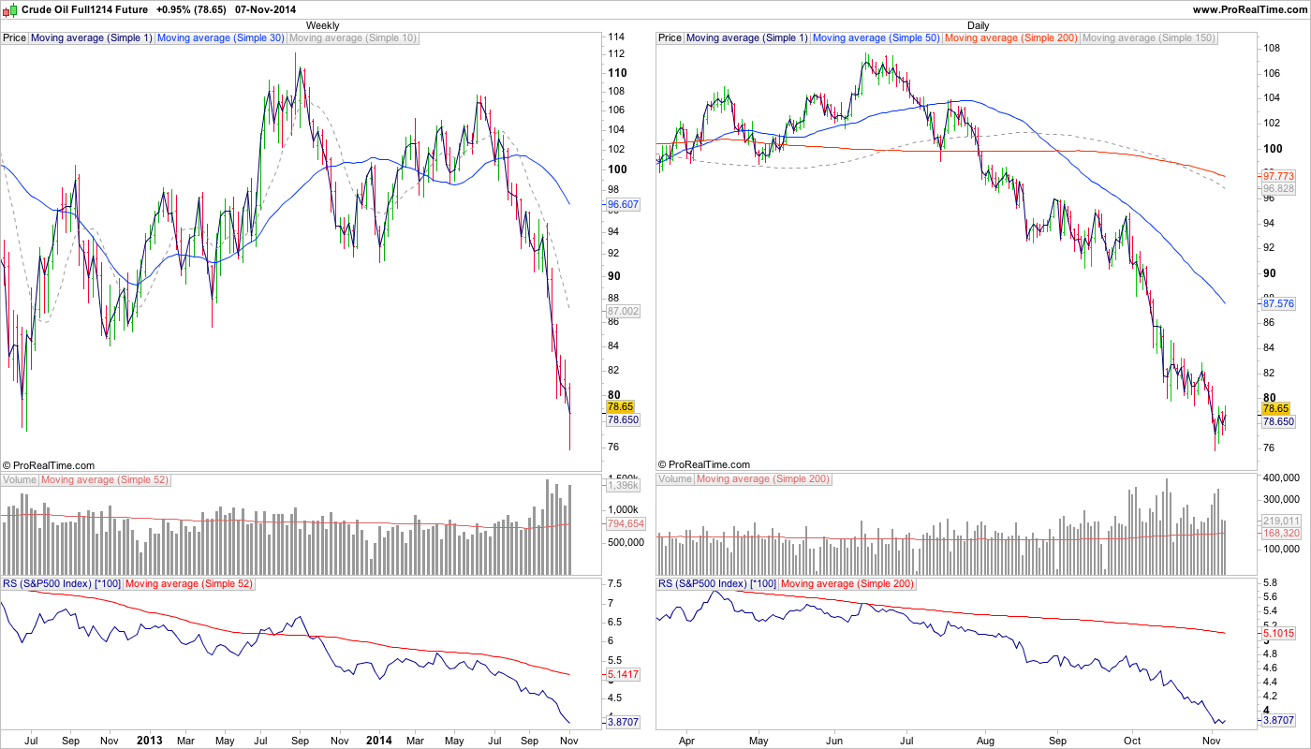Click the 3.8707 RS value in Weekly panel
Image resolution: width=1311 pixels, height=749 pixels.
coord(623,722)
